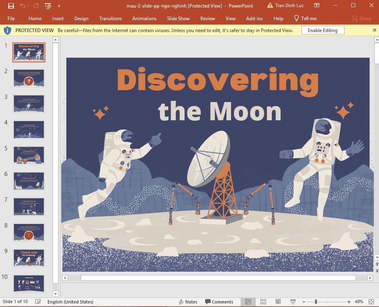Viewport: 379px width, 307px height.
Task: Click the Fit slide to window icon
Action: coord(372,301)
